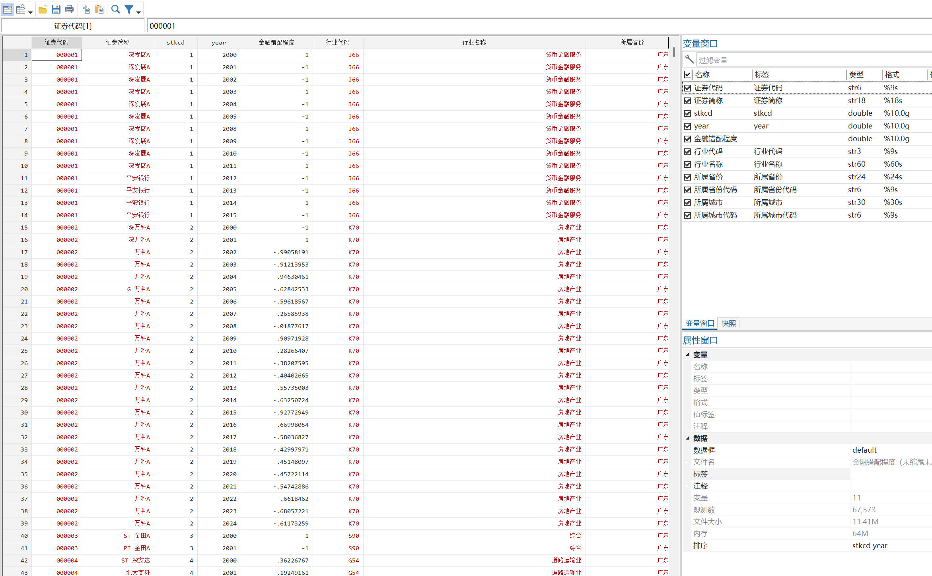This screenshot has width=932, height=576.
Task: Click the open file folder icon
Action: (43, 9)
